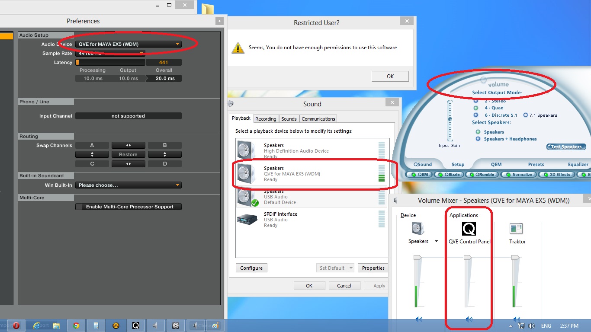This screenshot has width=591, height=332.
Task: Mute QVE Control Panel in Volume Mixer
Action: 469,319
